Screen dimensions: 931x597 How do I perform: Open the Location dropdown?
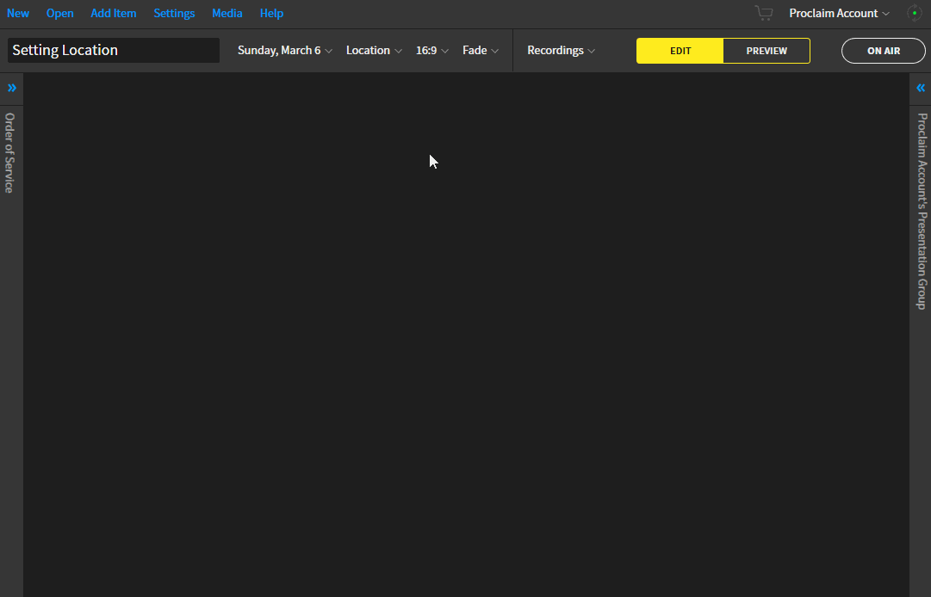tap(374, 51)
